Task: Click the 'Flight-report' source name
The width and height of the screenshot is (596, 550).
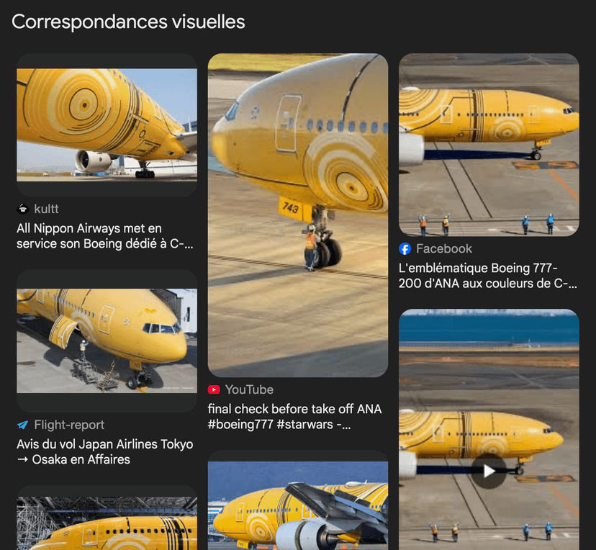Action: coord(69,425)
